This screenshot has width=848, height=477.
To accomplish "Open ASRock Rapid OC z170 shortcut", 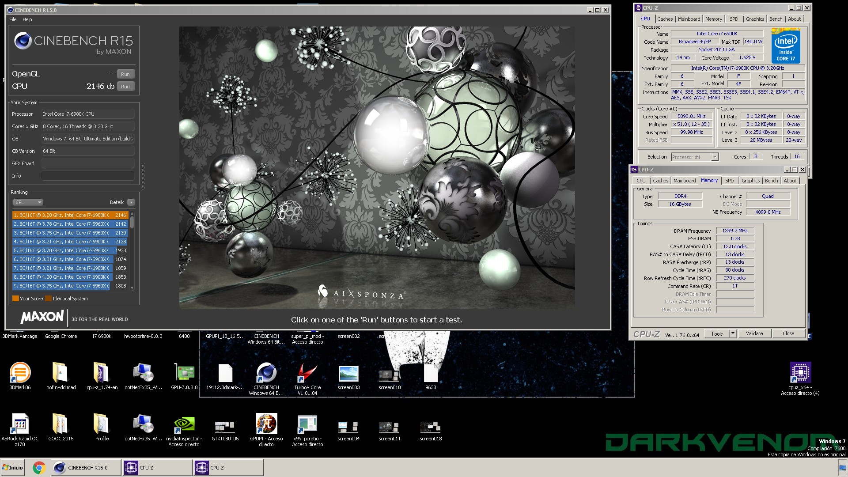I will click(20, 430).
